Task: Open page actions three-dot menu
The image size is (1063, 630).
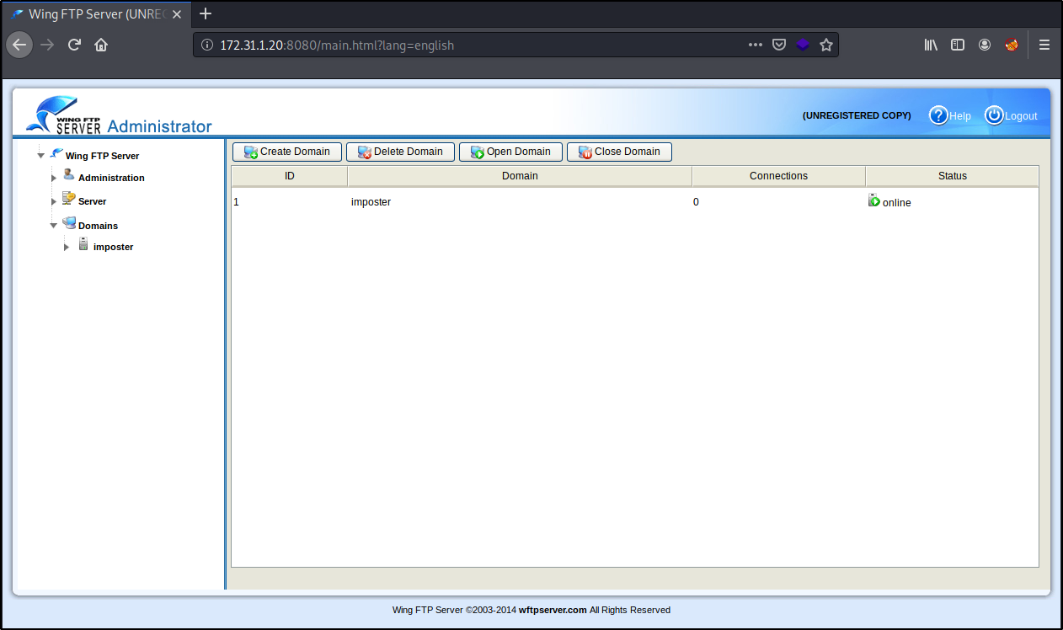Action: 756,45
